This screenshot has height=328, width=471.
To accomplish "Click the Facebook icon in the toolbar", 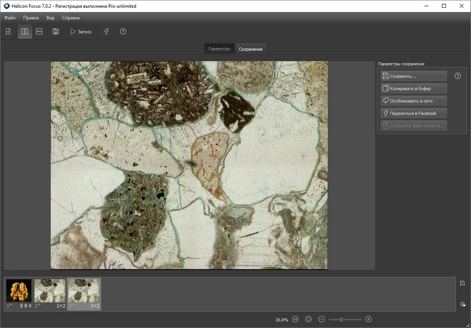I will (x=106, y=32).
